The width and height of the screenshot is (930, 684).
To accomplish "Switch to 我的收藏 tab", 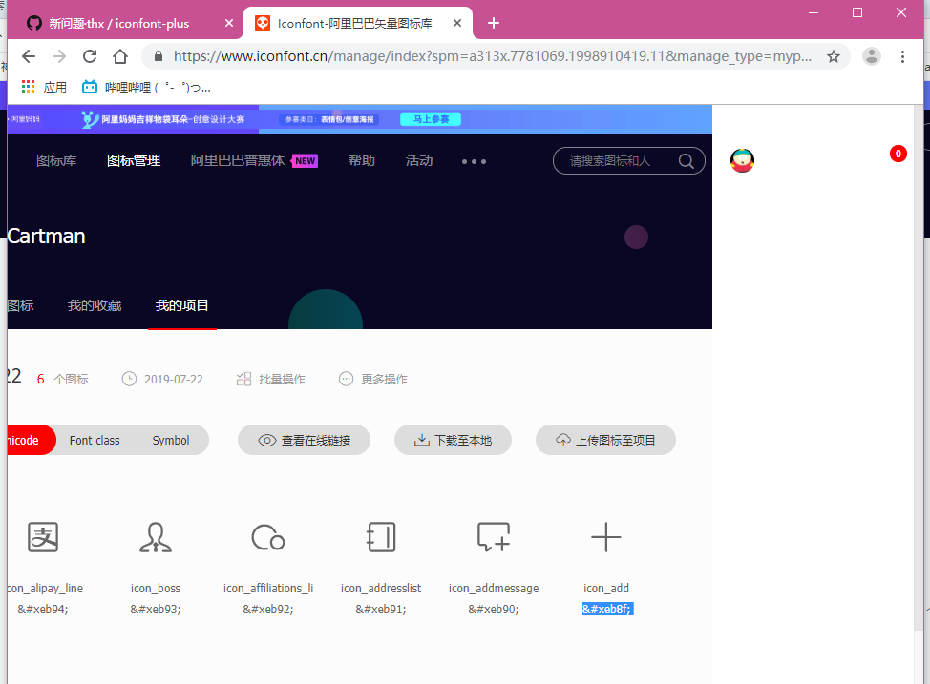I will point(95,305).
